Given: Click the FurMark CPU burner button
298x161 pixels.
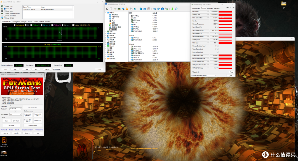Looking at the screenshot, I should coord(11,125).
